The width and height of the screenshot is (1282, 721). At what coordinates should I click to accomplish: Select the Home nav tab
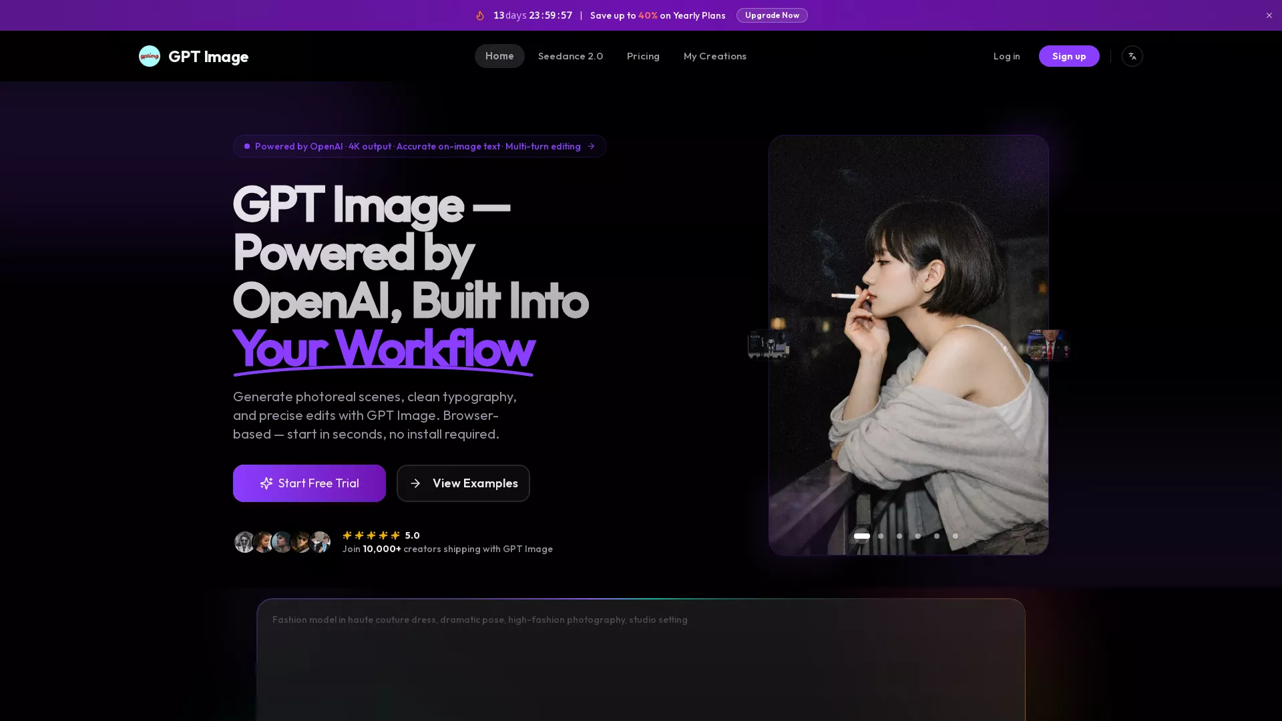tap(499, 56)
